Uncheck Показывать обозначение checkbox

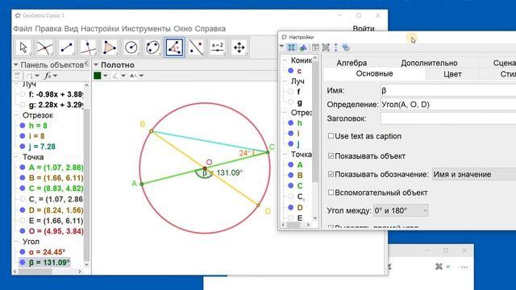(x=331, y=174)
